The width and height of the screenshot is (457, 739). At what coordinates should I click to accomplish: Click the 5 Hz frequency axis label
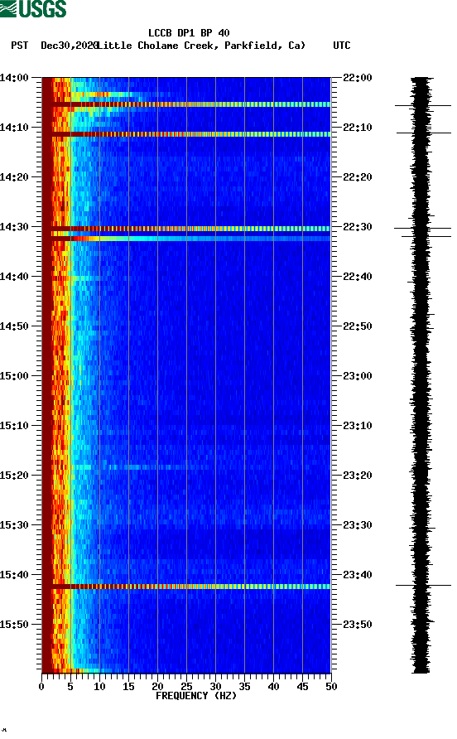(70, 687)
